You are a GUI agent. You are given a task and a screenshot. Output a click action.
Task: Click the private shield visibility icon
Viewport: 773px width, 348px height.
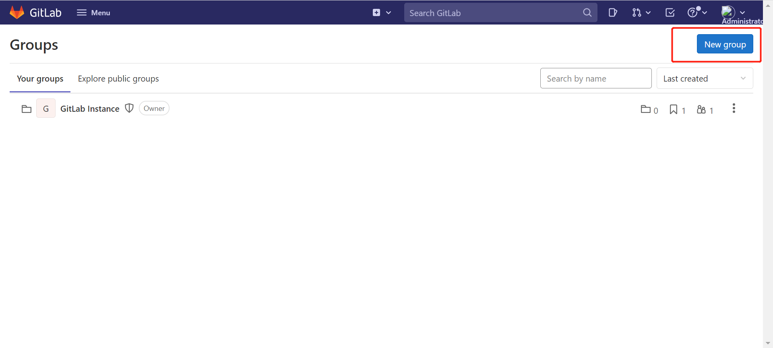pos(129,108)
